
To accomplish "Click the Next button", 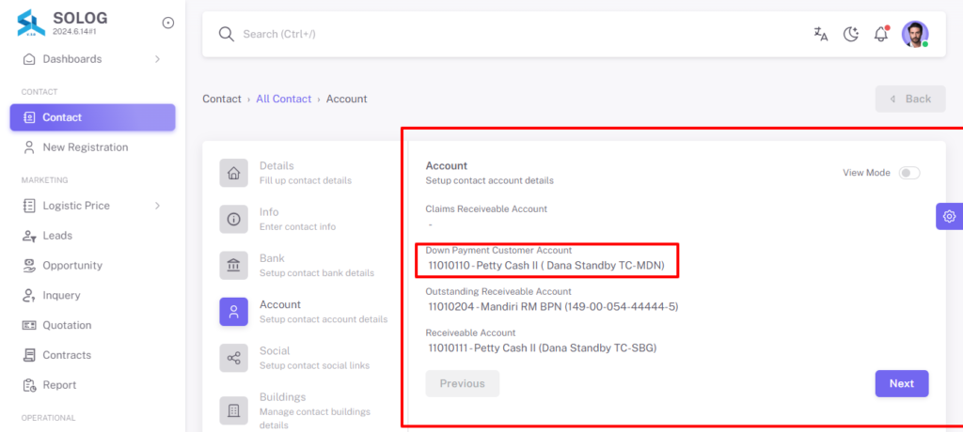I will click(x=902, y=383).
